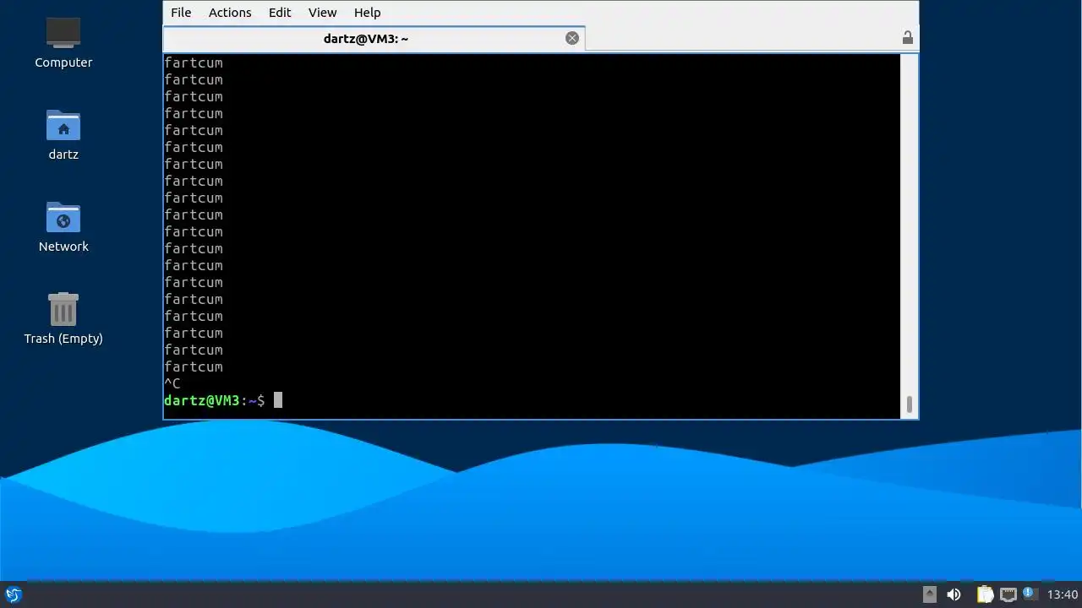Open the update notifier tray icon
This screenshot has width=1082, height=608.
1030,594
